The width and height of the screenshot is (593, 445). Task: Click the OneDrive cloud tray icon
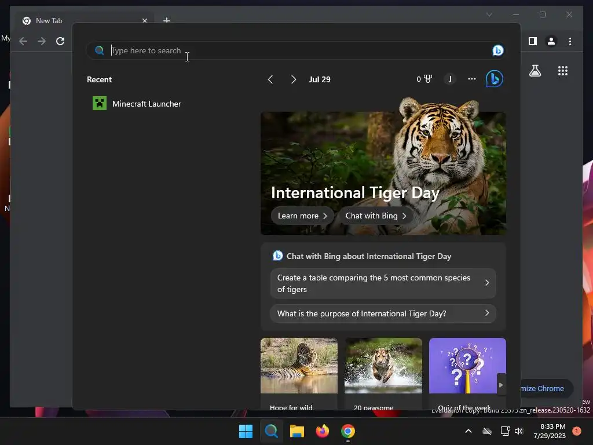point(487,431)
